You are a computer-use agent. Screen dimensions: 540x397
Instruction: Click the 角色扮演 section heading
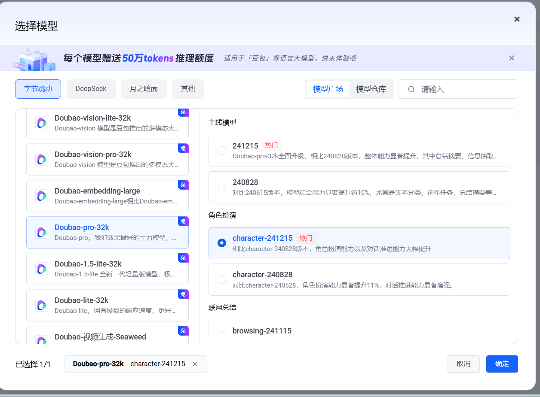[x=222, y=215]
